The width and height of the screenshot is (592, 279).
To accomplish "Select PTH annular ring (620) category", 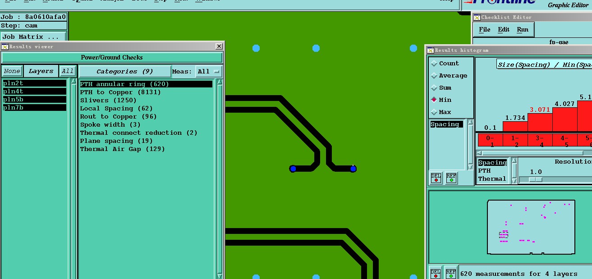I will [x=146, y=84].
